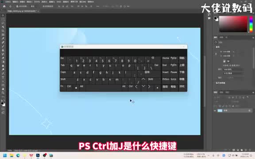Screen dimensions: 255x159
Task: Open the Window menu
Action: pyautogui.click(x=83, y=2)
